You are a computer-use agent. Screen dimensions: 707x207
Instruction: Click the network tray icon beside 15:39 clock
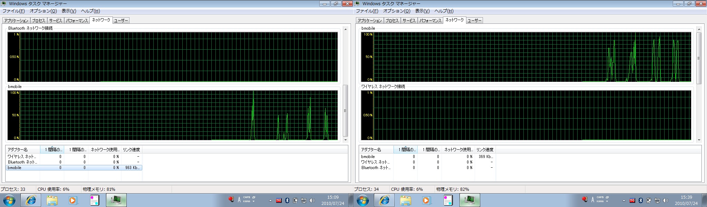[x=657, y=200]
